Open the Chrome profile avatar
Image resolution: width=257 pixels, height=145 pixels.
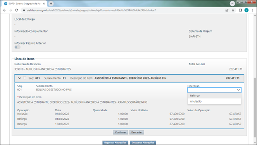(247, 10)
